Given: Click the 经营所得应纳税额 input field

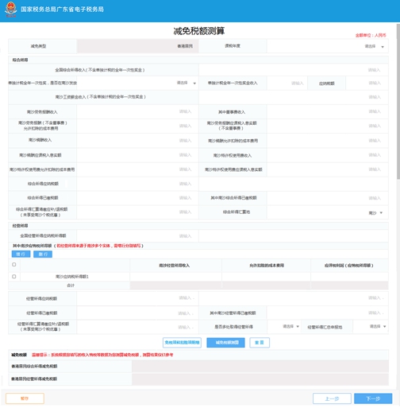Looking at the screenshot, I should (x=137, y=298).
